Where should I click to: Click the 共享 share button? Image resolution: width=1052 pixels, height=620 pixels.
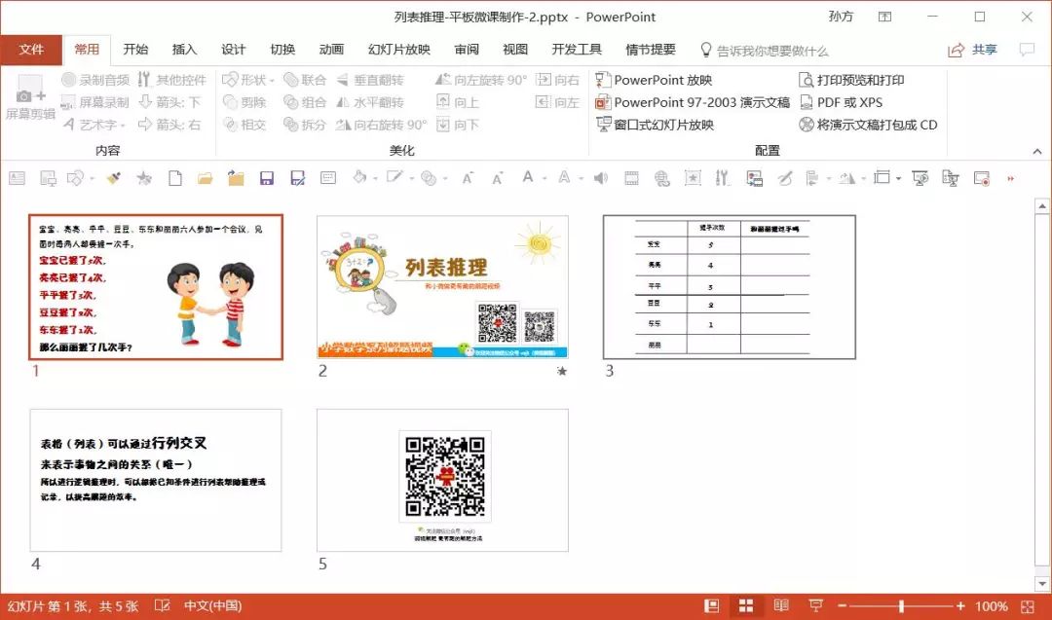click(x=973, y=50)
